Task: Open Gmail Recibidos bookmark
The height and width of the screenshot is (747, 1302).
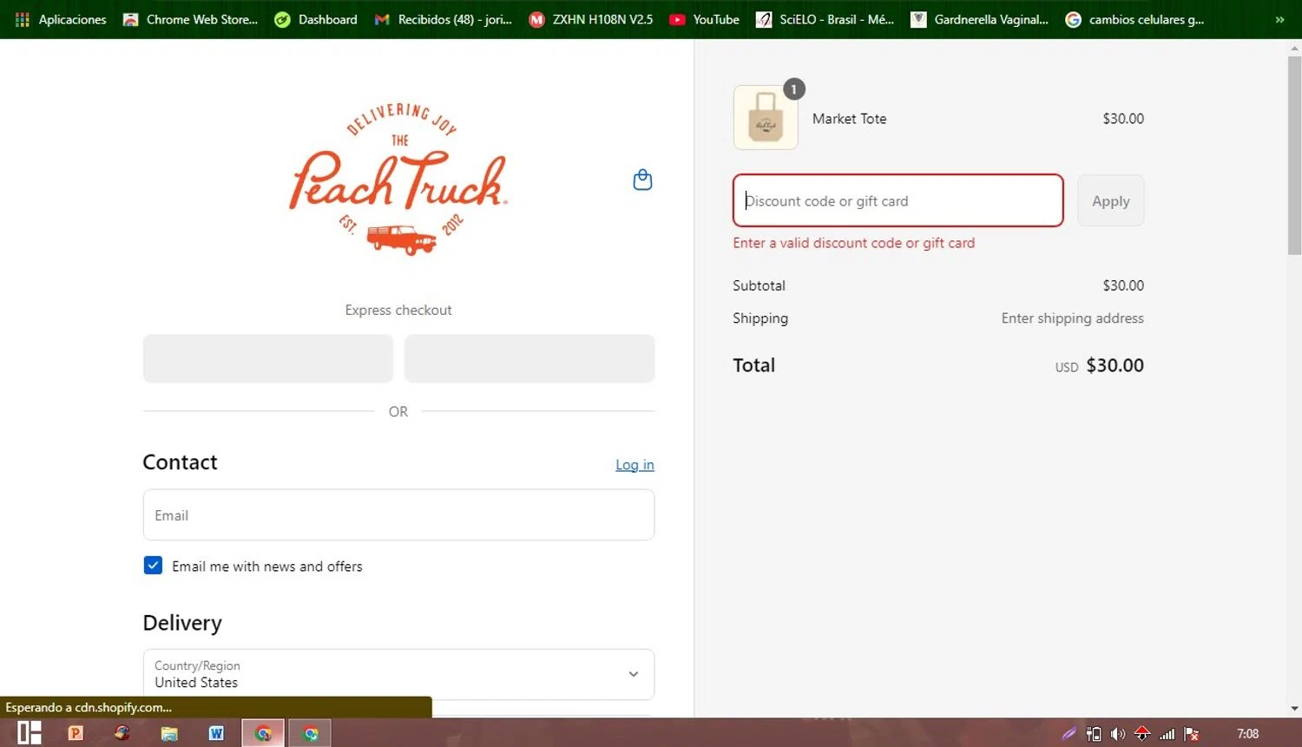Action: tap(443, 19)
